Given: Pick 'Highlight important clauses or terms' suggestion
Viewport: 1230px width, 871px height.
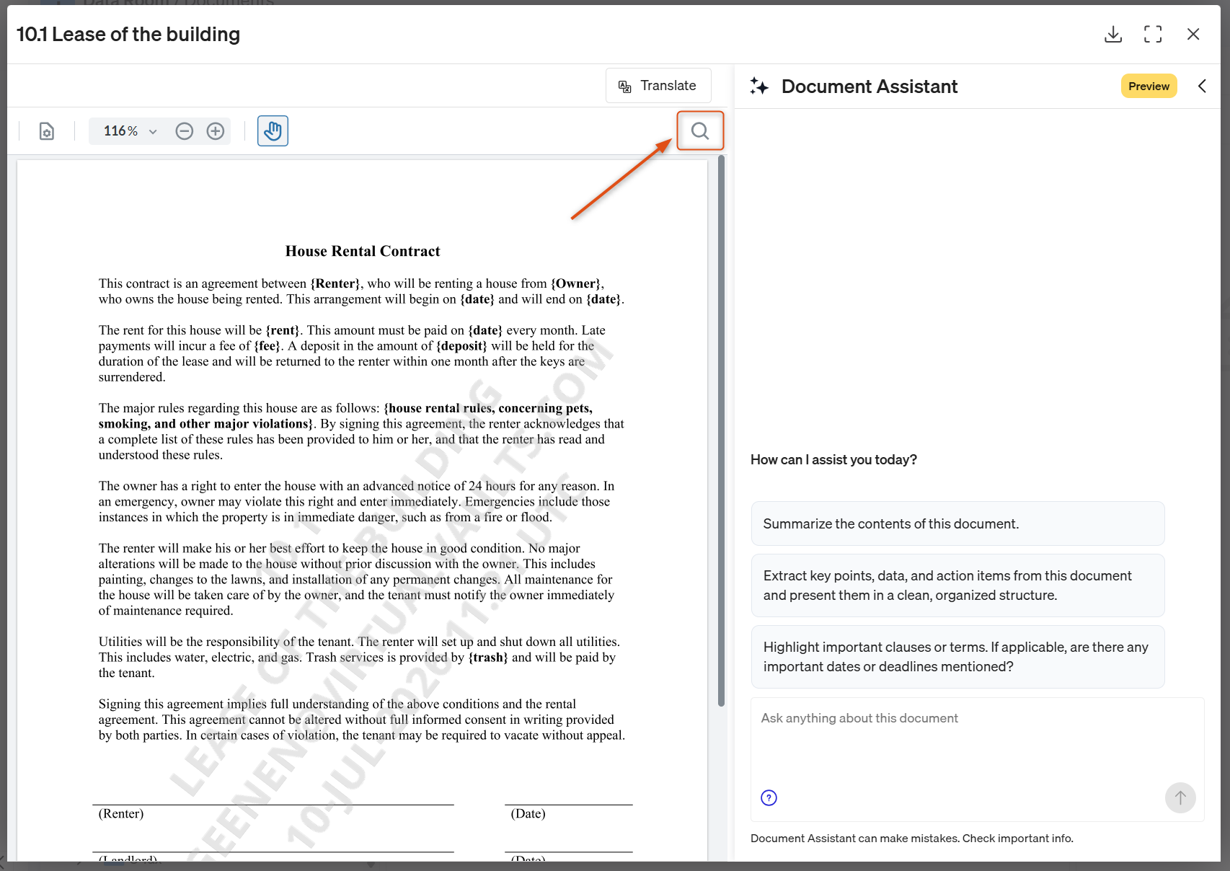Looking at the screenshot, I should [x=957, y=657].
